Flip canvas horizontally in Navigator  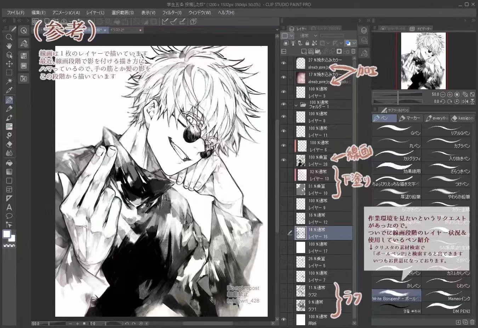465,101
